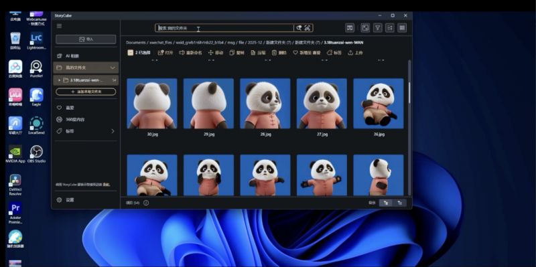Image resolution: width=536 pixels, height=267 pixels.
Task: Select the 28.jpg panda thumbnail
Action: tap(265, 104)
